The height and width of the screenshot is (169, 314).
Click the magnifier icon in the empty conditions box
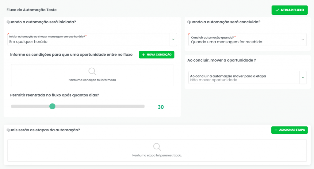click(x=92, y=71)
